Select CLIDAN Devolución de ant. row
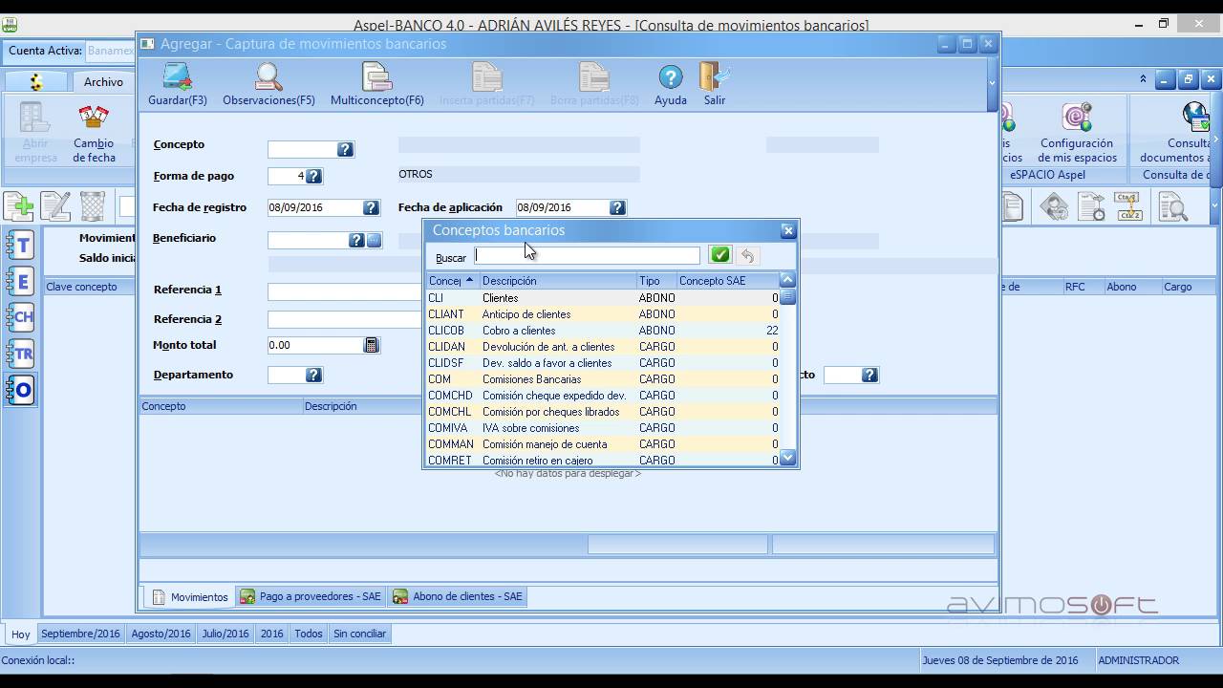Screen dimensions: 1223x688 click(x=604, y=347)
